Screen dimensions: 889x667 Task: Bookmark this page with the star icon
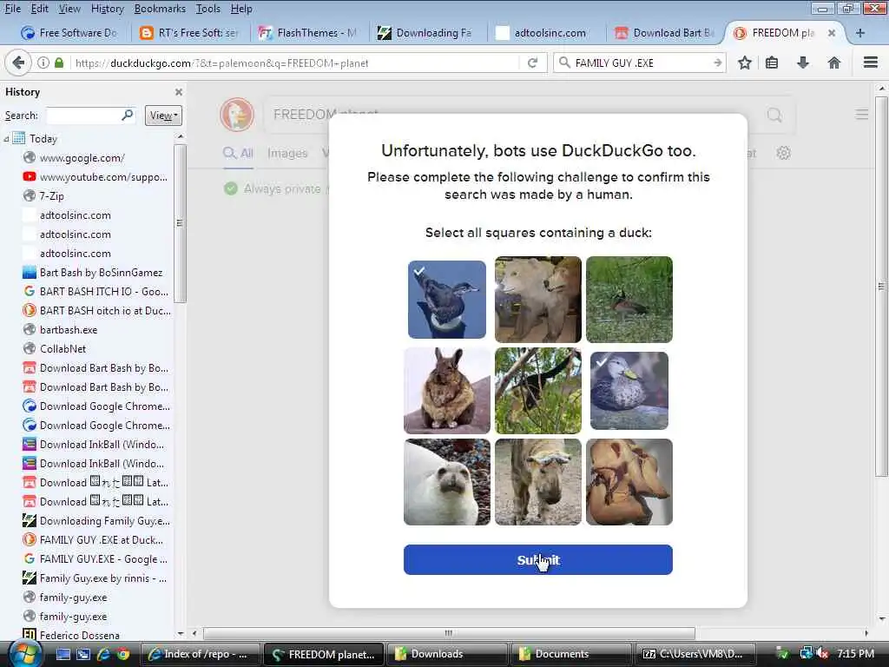pyautogui.click(x=744, y=63)
